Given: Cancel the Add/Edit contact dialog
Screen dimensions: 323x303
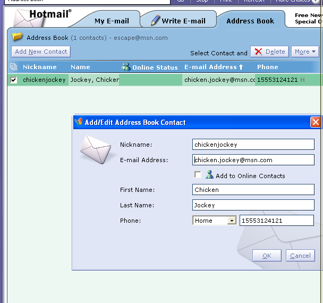Looking at the screenshot, I should (300, 256).
